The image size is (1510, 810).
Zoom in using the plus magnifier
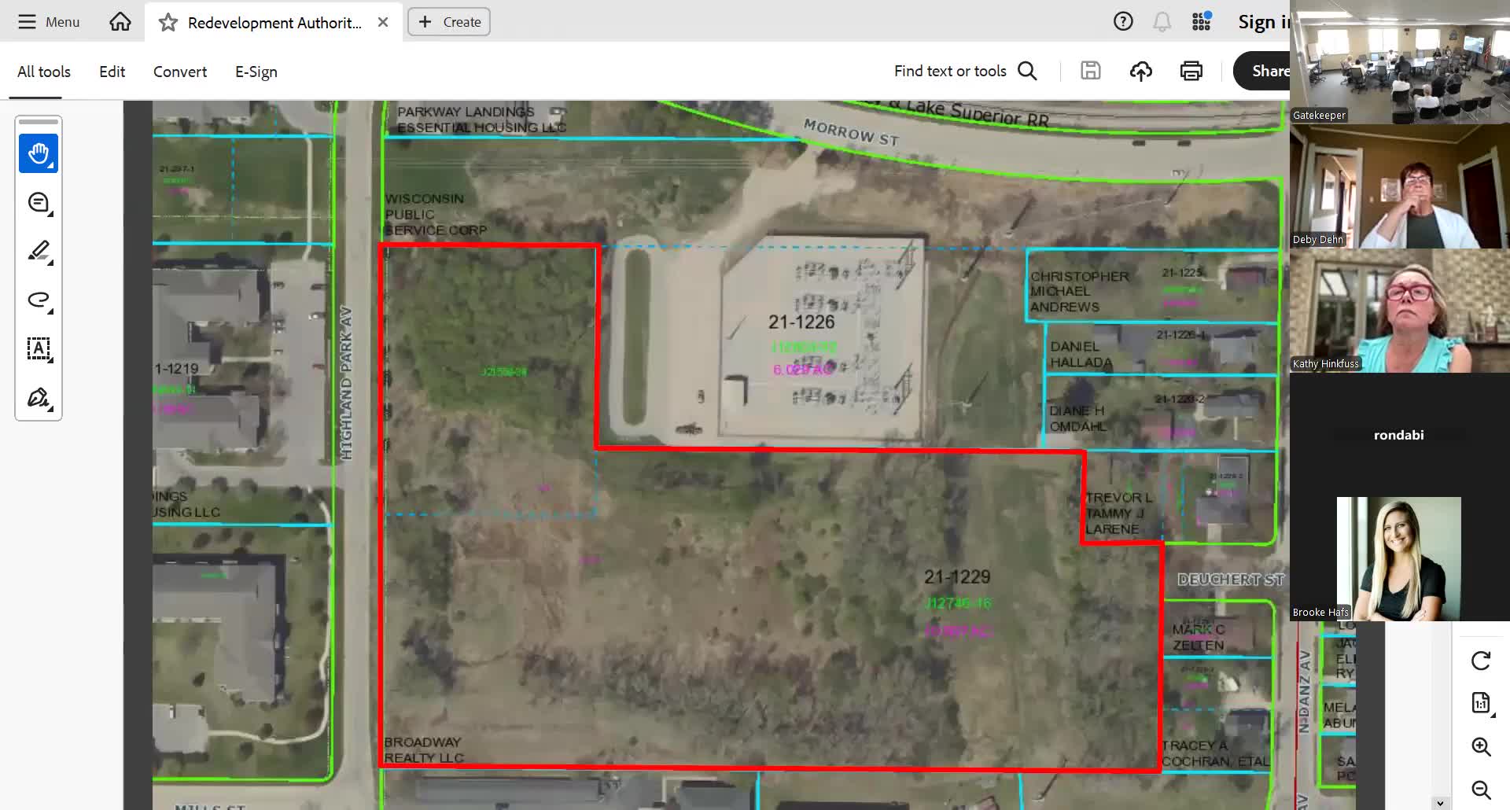(x=1481, y=746)
